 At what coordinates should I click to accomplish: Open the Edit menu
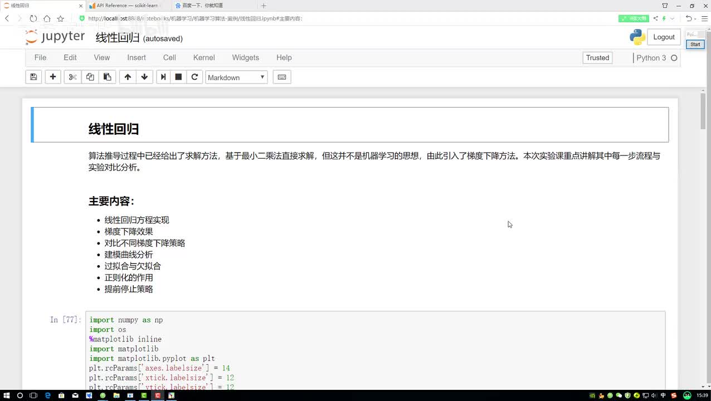[x=70, y=57]
